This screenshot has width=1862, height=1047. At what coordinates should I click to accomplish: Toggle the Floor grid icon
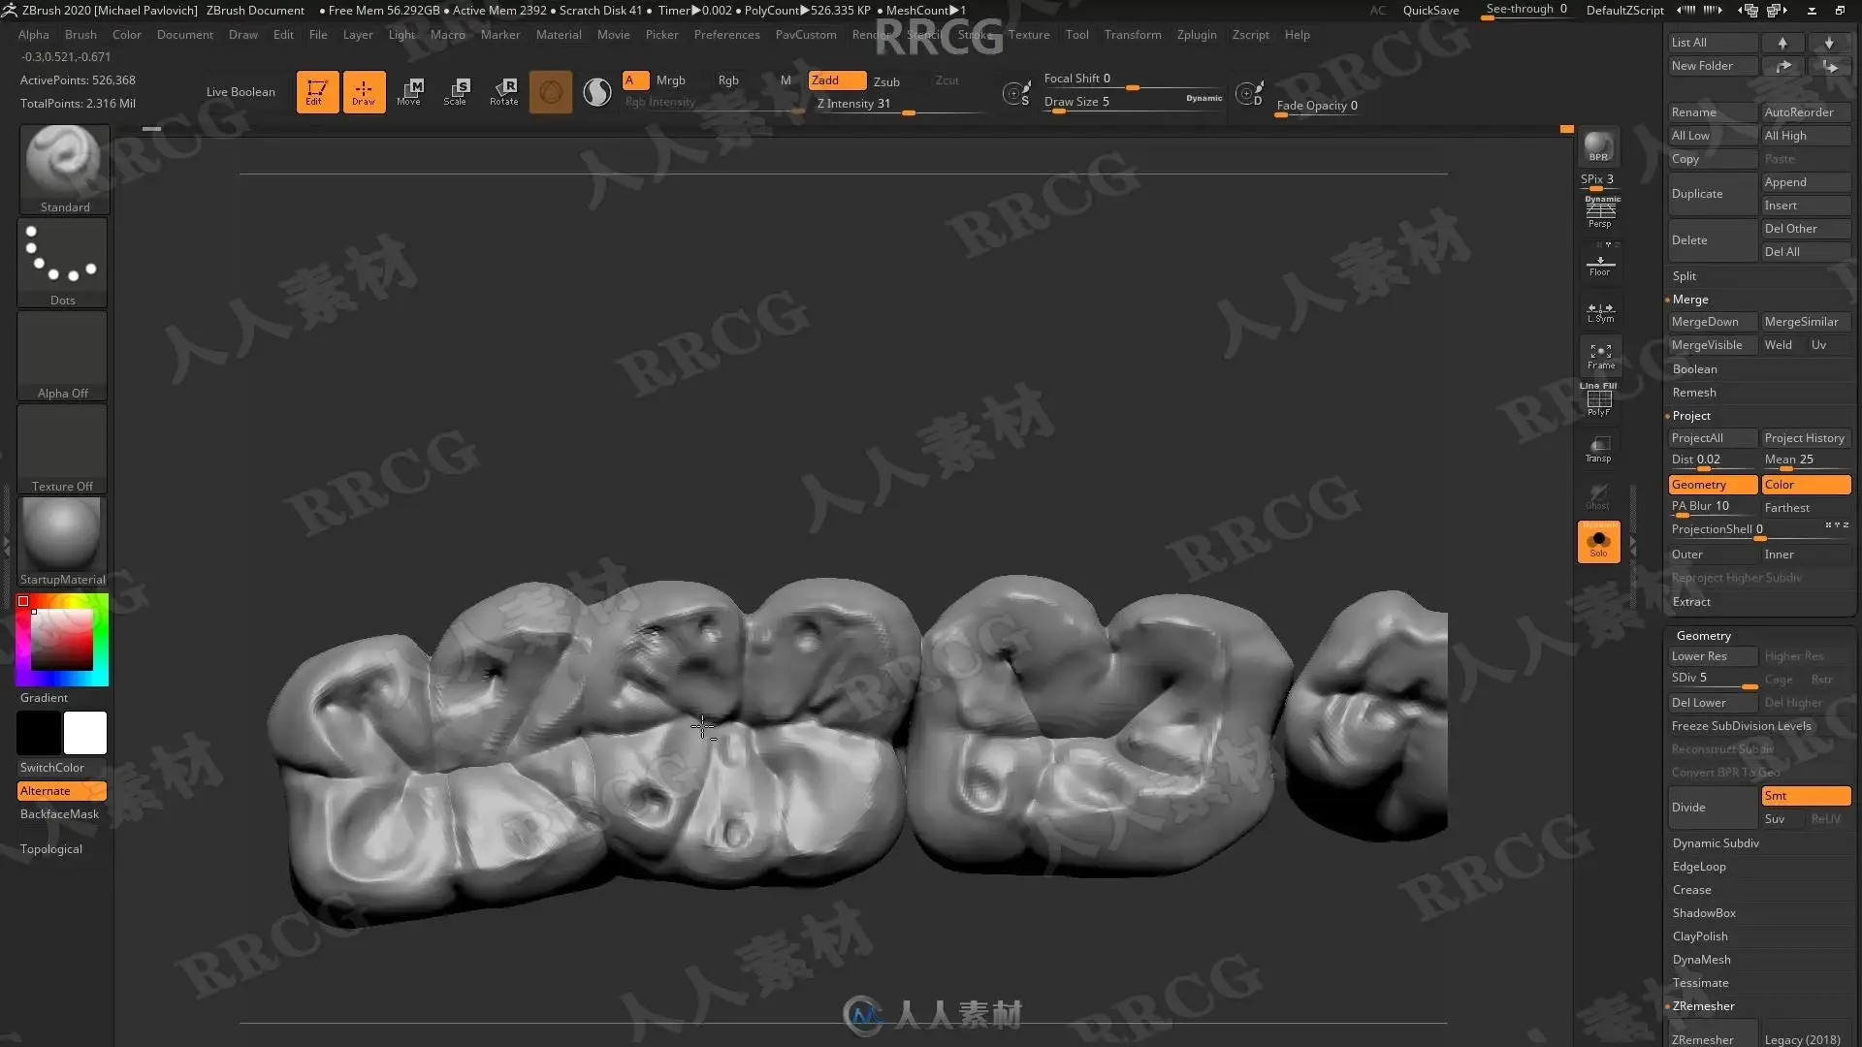point(1599,264)
